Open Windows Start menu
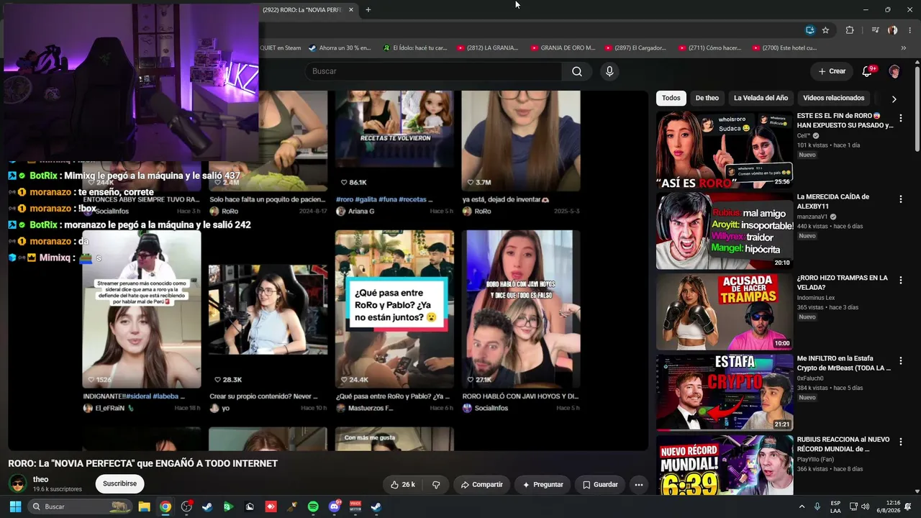This screenshot has height=518, width=921. click(x=15, y=506)
